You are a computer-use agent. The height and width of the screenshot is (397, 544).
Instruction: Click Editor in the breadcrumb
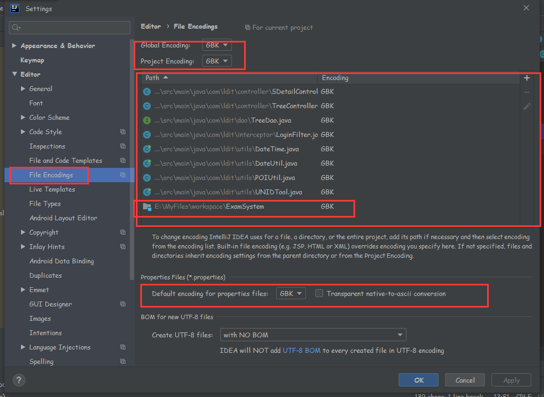(151, 27)
